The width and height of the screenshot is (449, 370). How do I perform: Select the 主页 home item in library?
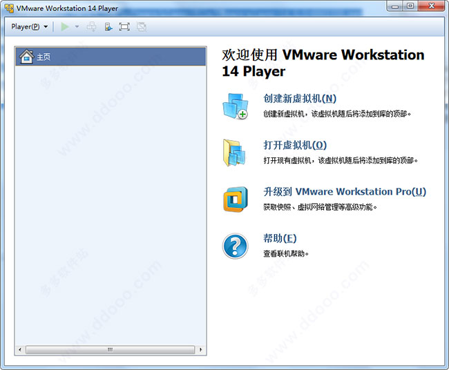111,57
